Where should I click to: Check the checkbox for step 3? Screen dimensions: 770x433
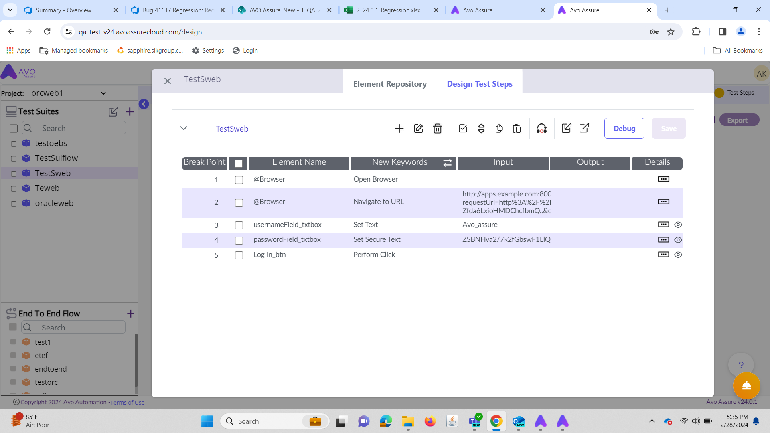click(x=239, y=225)
